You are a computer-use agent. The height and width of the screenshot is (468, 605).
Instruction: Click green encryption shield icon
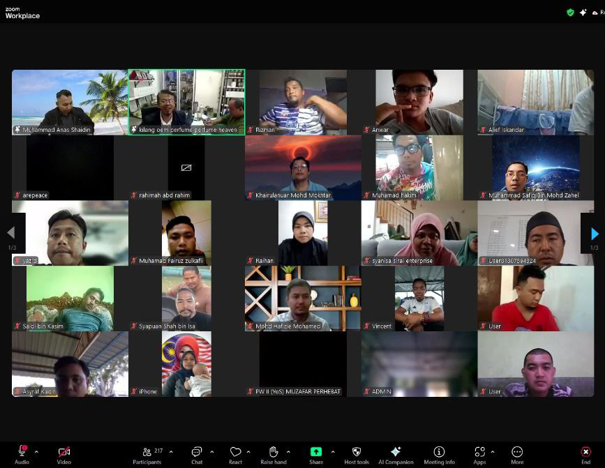[x=570, y=13]
